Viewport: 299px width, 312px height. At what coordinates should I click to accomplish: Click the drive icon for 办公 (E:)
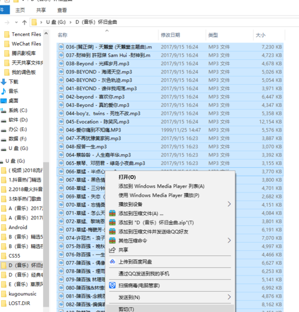pos(4,130)
